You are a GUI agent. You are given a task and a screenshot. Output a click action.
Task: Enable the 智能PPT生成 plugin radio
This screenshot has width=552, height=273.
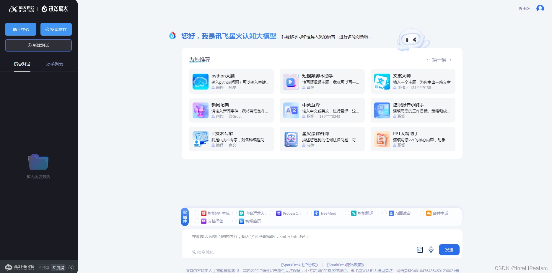click(x=197, y=213)
